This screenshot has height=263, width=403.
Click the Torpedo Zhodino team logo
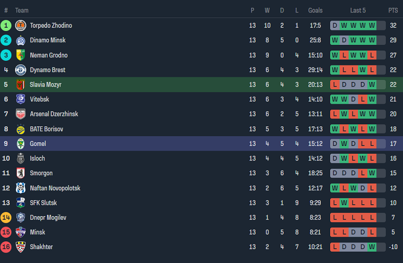(x=21, y=25)
